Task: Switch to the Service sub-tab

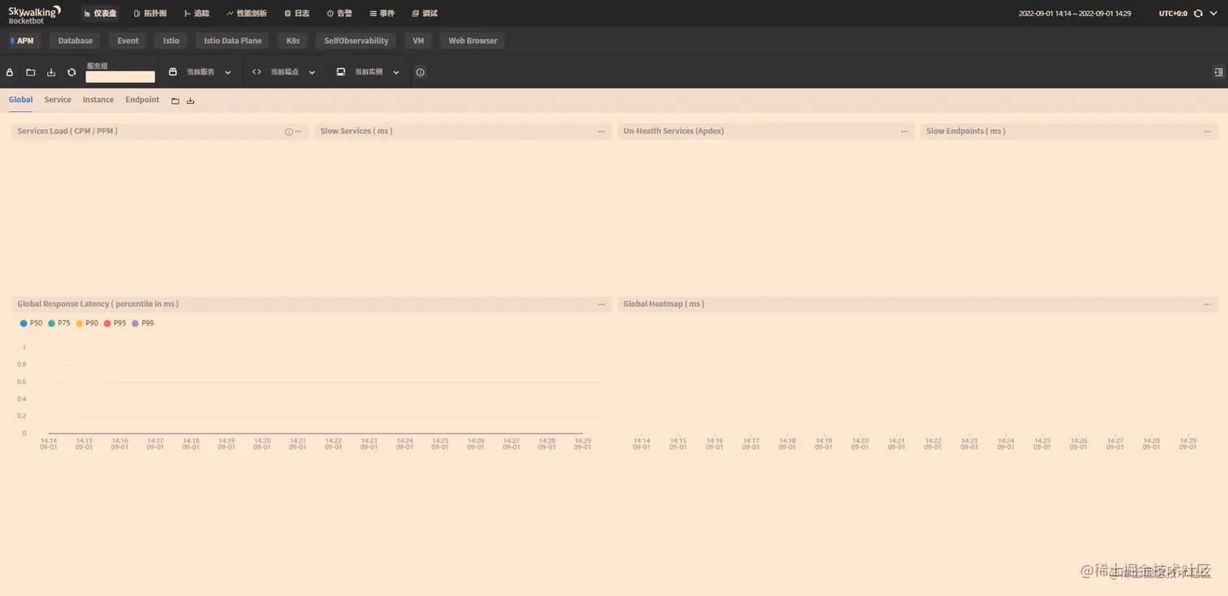Action: (x=58, y=100)
